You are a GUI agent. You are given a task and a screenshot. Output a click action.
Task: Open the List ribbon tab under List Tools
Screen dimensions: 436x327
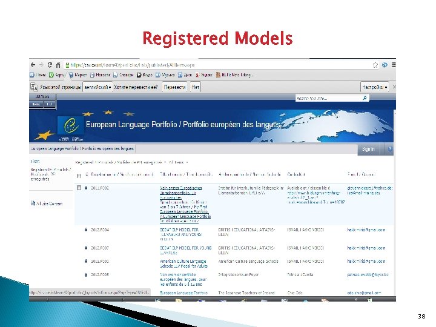point(49,104)
